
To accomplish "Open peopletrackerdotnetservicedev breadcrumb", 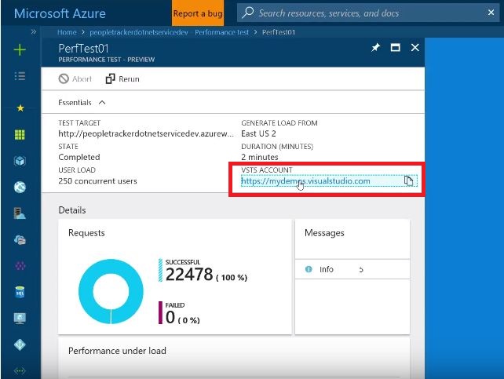I will pyautogui.click(x=139, y=32).
